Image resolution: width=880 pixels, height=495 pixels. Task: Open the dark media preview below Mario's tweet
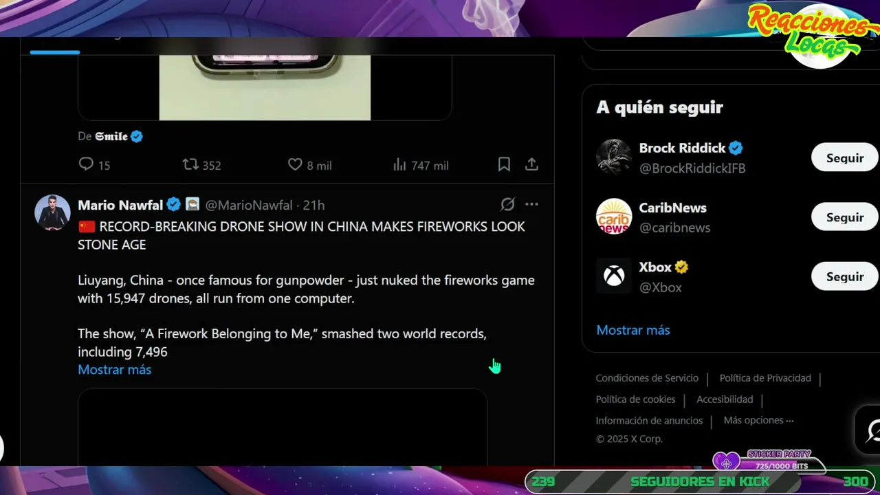click(283, 427)
